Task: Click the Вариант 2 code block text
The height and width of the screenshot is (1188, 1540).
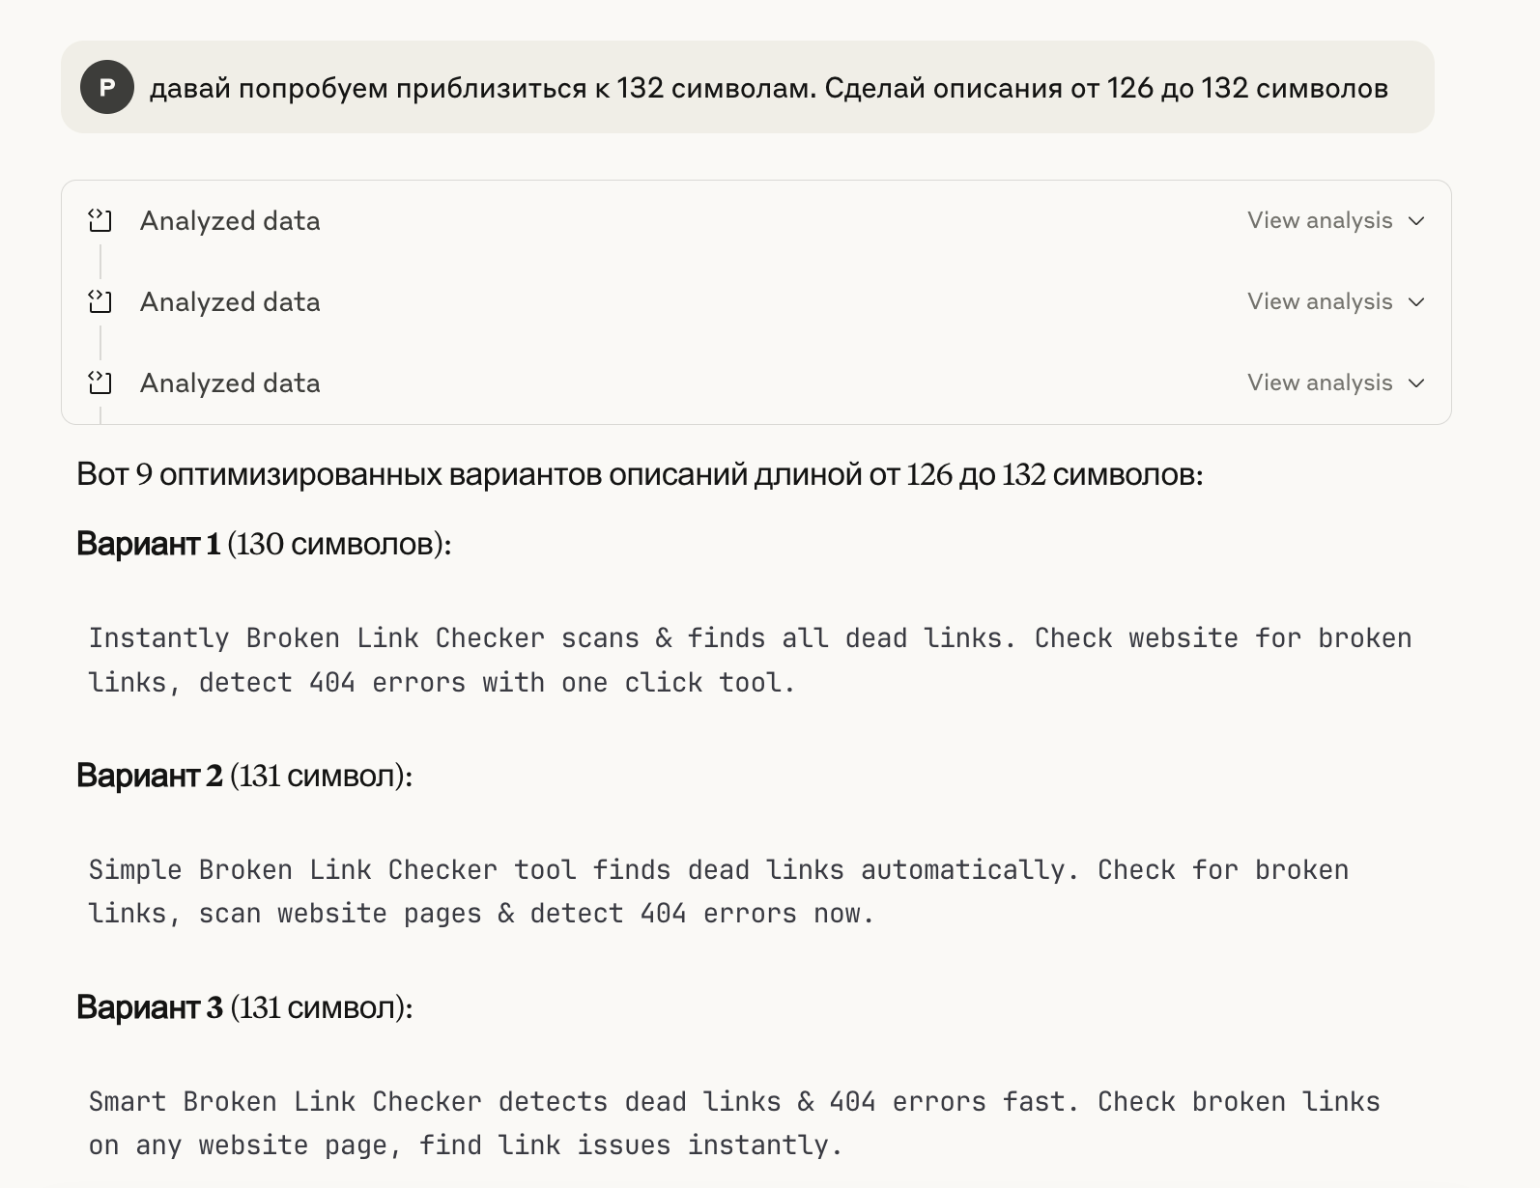Action: [719, 891]
